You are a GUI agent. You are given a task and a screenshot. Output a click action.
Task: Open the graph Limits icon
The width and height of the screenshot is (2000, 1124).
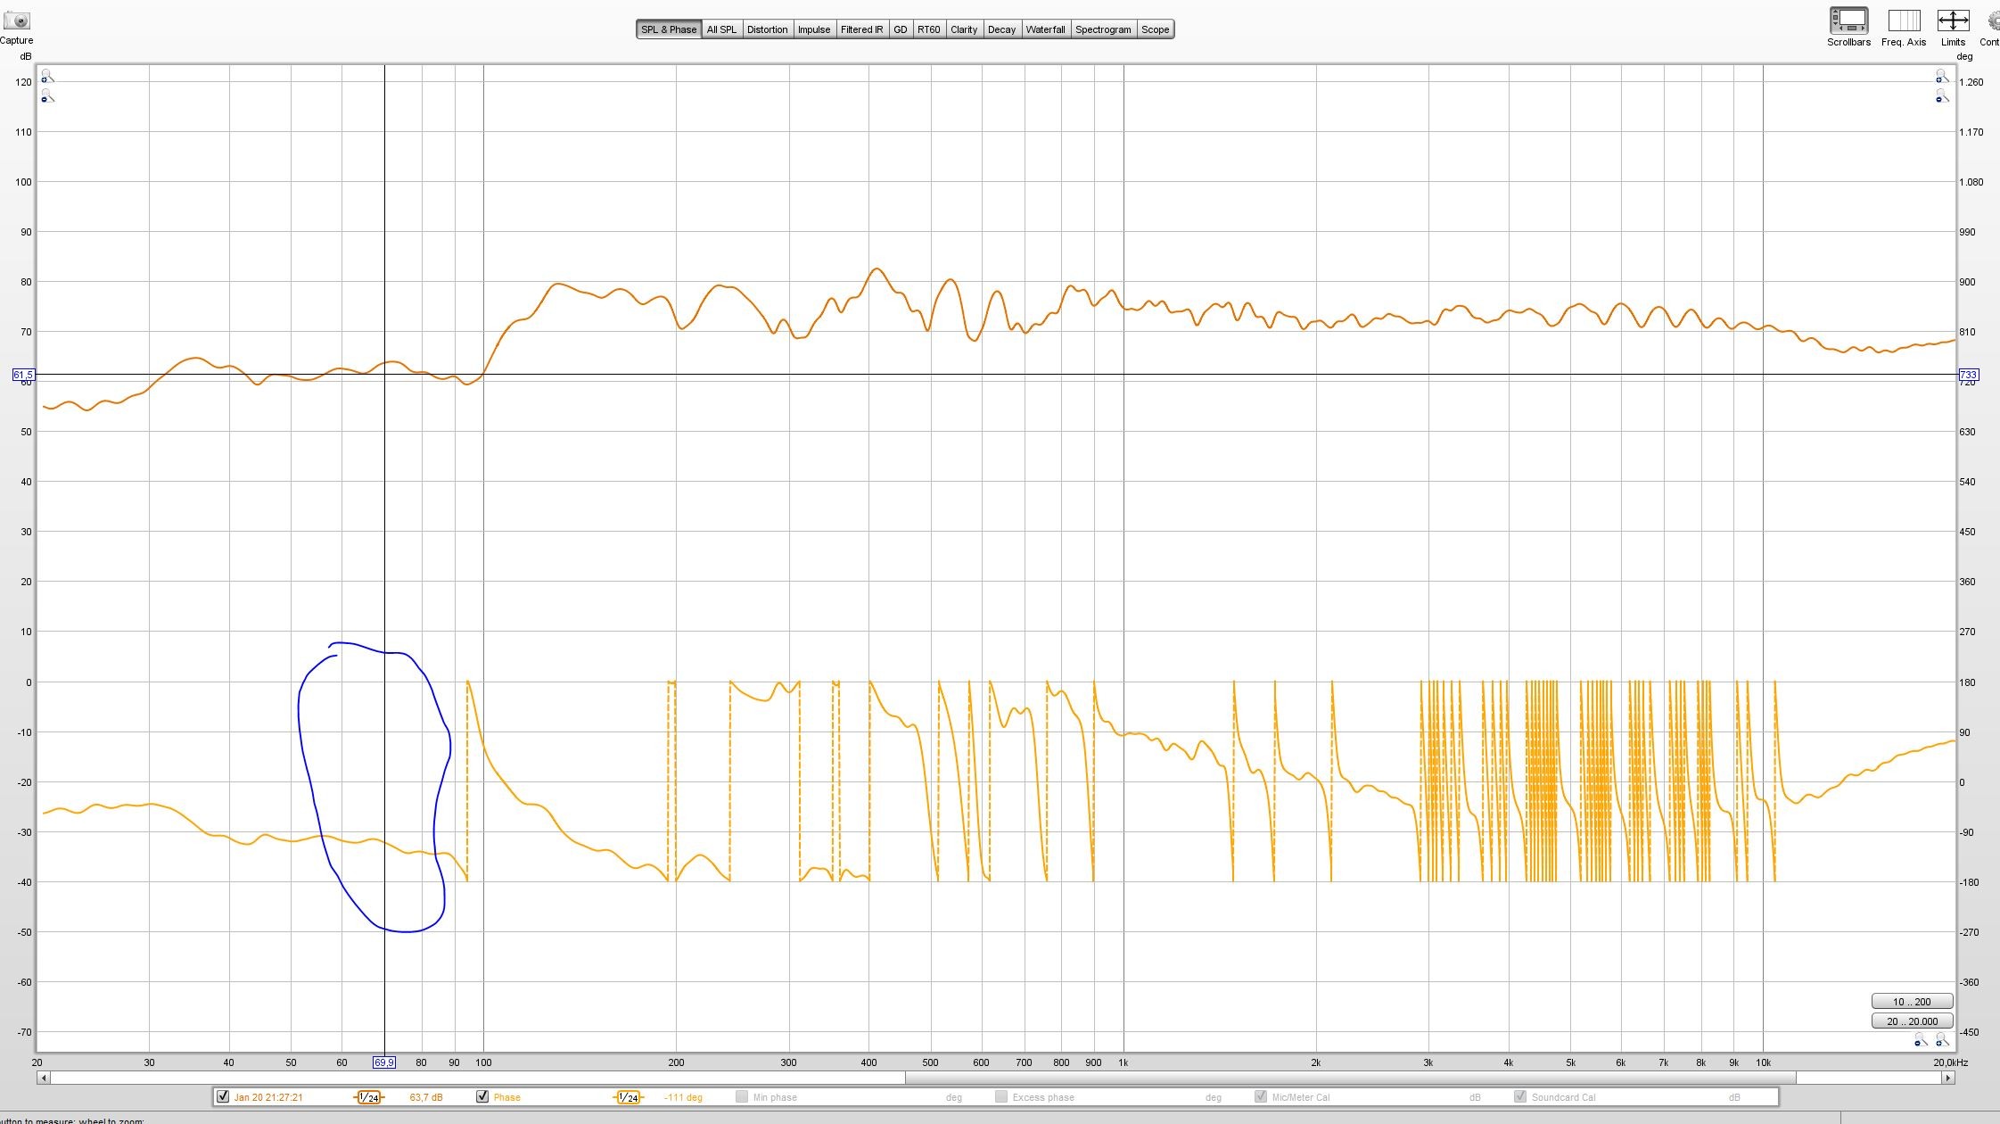pyautogui.click(x=1953, y=21)
